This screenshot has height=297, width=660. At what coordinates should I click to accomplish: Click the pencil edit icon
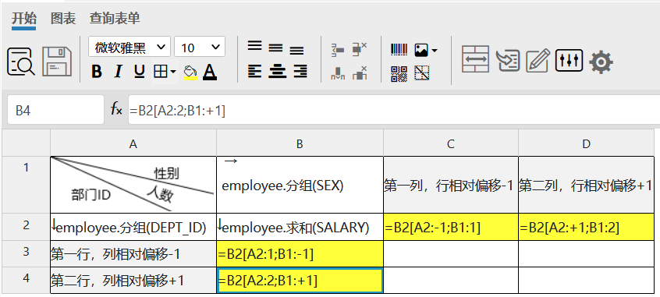[538, 60]
